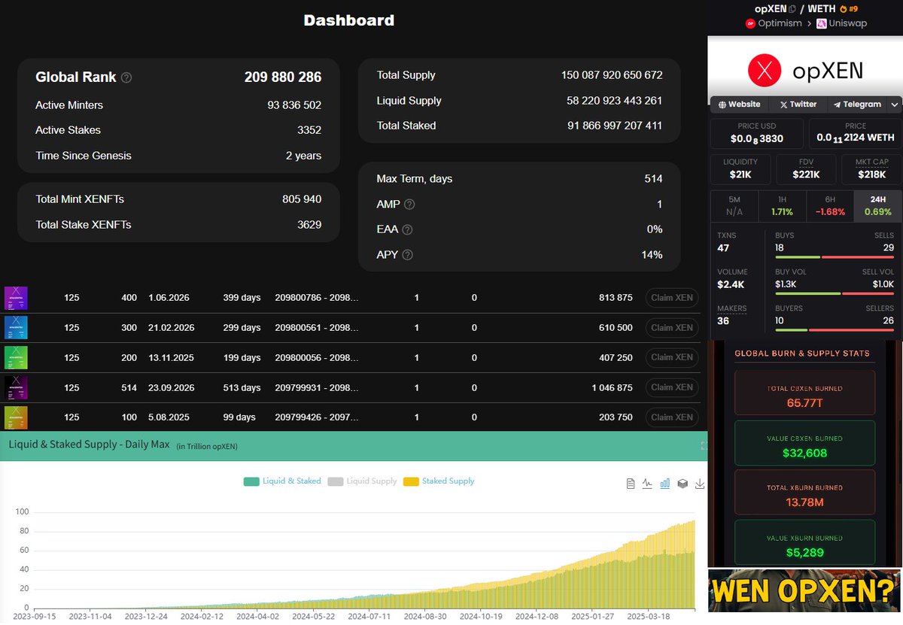Screen dimensions: 903x625
Task: Save chart as image download icon
Action: 700,484
